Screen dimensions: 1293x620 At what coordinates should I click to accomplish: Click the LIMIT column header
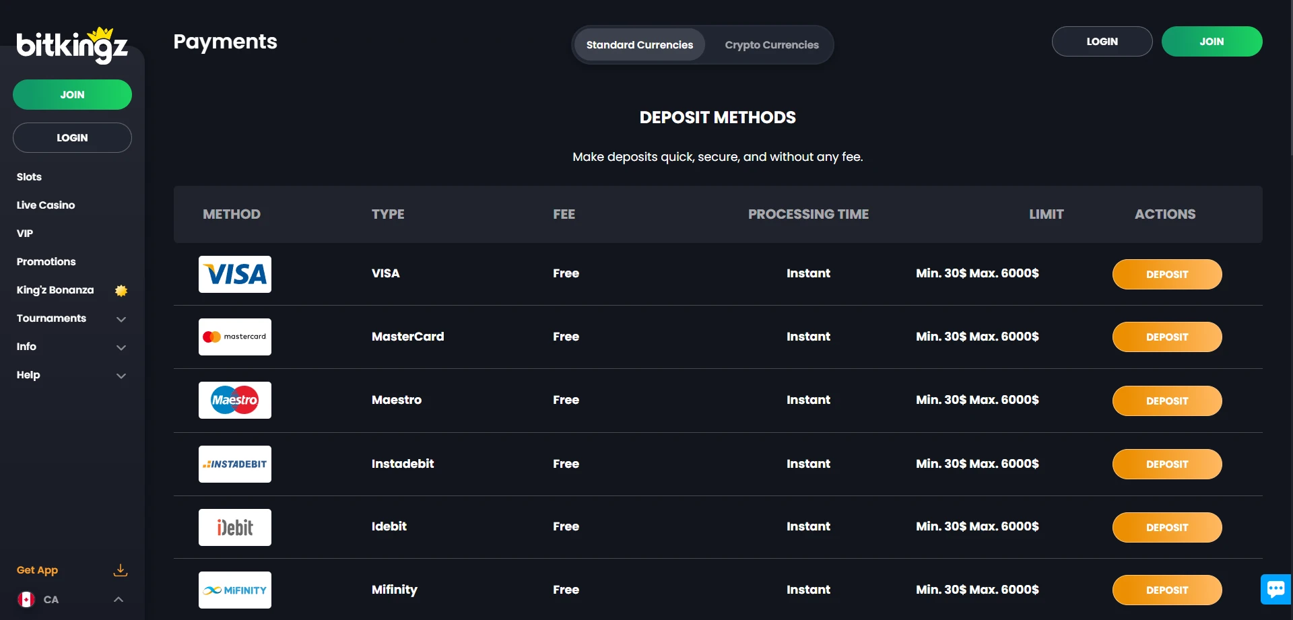(1047, 214)
